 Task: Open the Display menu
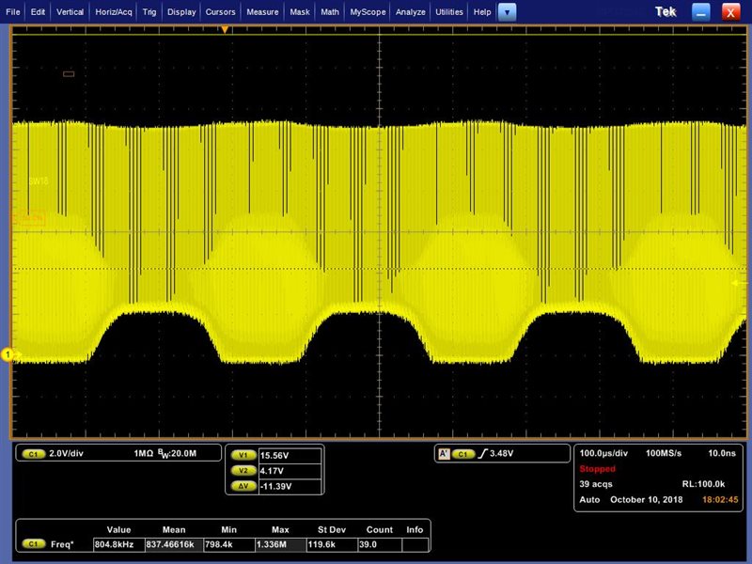pyautogui.click(x=181, y=12)
